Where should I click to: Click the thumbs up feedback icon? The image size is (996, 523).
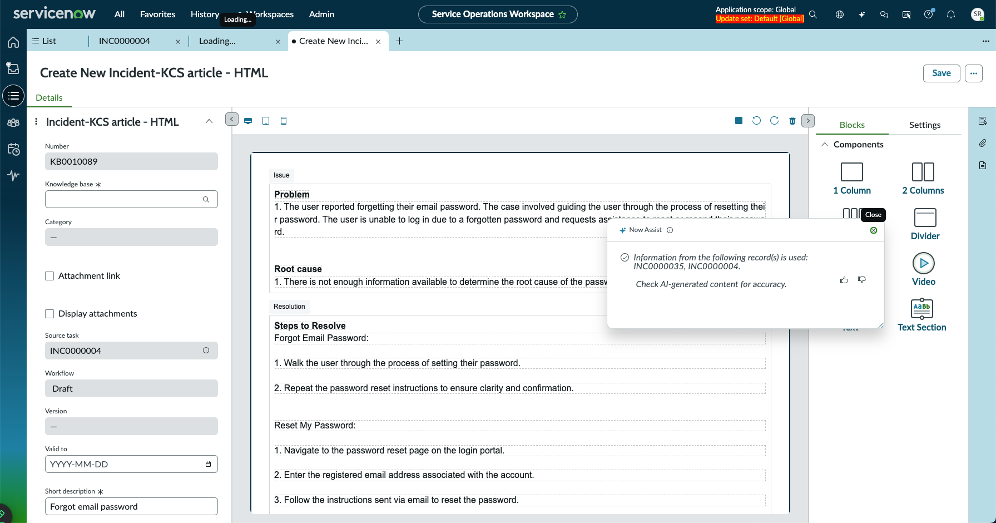click(x=844, y=280)
